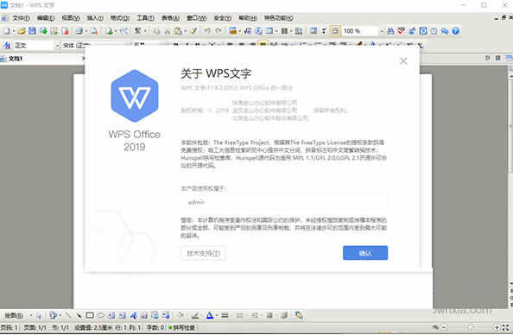Screen dimensions: 513x335
Task: Click the blue 确认 button
Action: (x=365, y=253)
